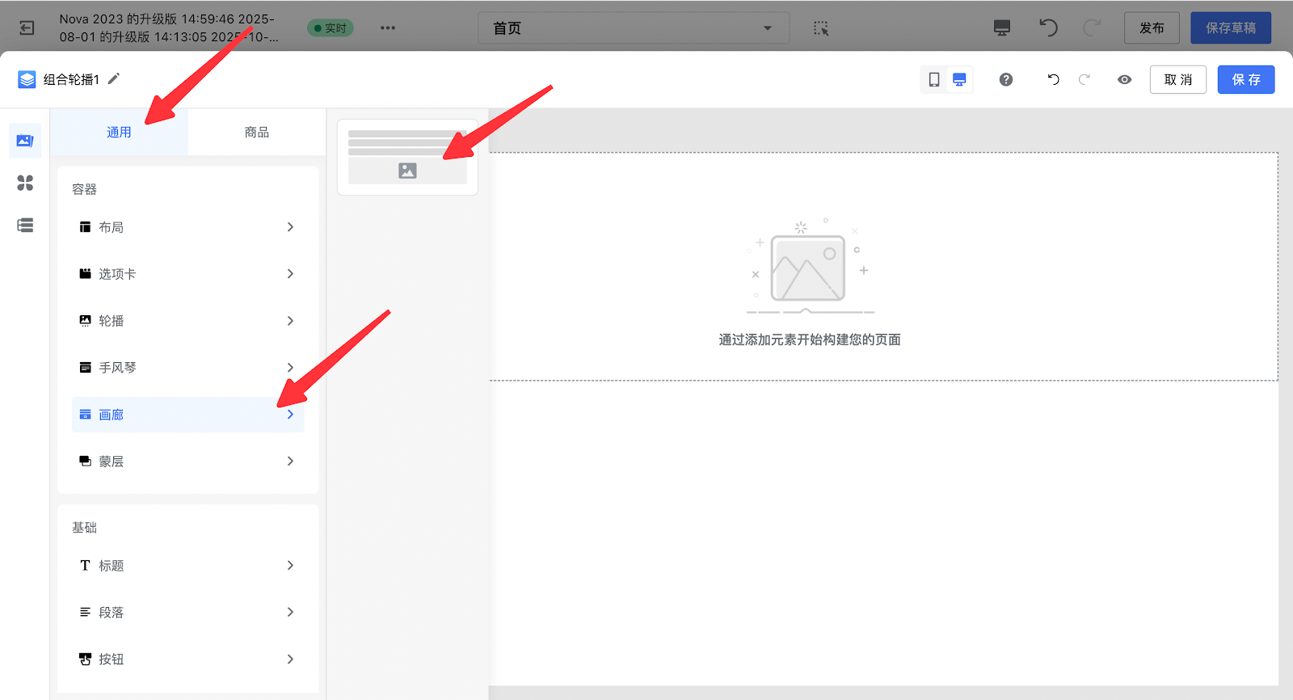This screenshot has height=700, width=1293.
Task: Open the help question mark icon
Action: 1006,79
